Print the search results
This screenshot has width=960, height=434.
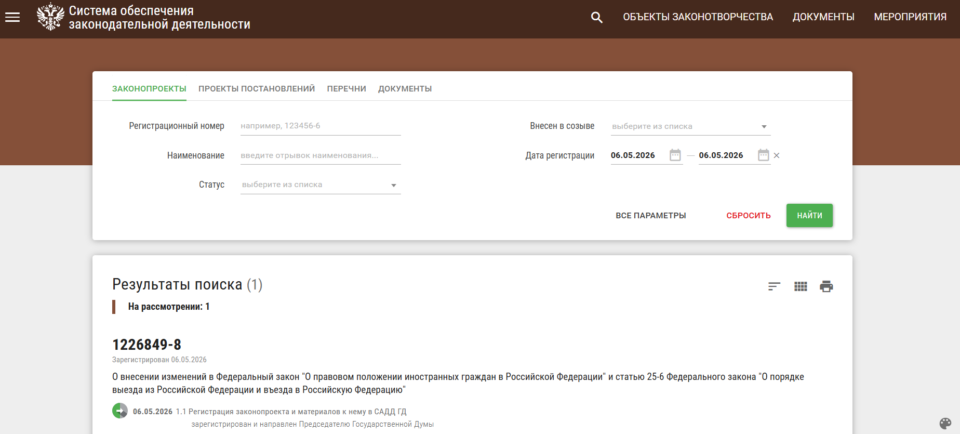pos(826,286)
